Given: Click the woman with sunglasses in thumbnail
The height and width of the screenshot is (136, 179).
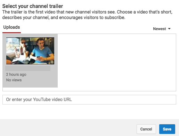Looking at the screenshot, I should [x=22, y=49].
